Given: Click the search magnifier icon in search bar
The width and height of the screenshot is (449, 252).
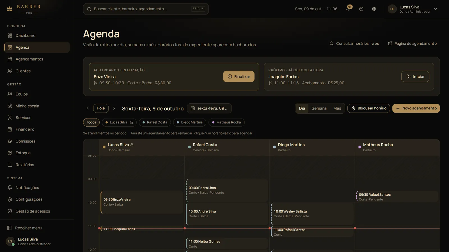Looking at the screenshot, I should coord(89,9).
